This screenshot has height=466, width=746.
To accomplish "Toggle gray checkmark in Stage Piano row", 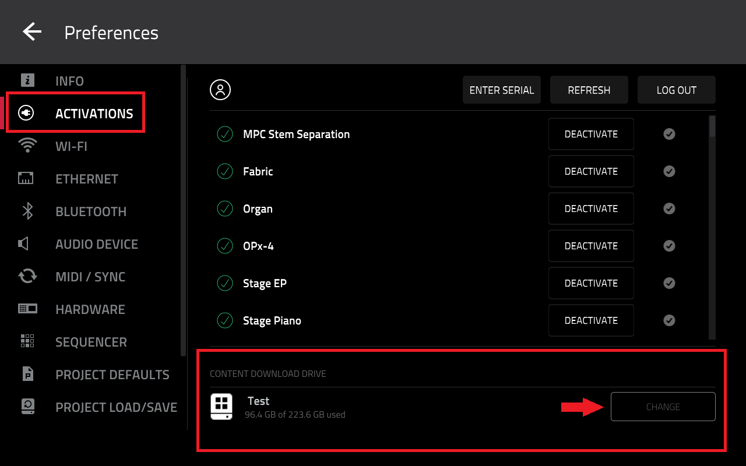I will point(670,320).
